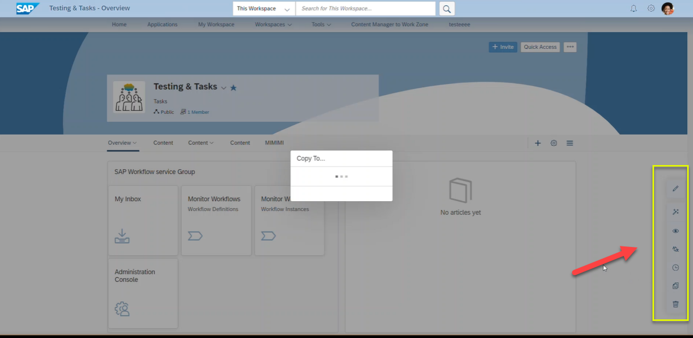This screenshot has width=693, height=338.
Task: Click the SAP Workflow service Group heading
Action: 155,172
